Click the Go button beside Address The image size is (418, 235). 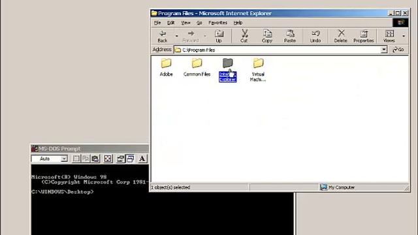click(398, 50)
